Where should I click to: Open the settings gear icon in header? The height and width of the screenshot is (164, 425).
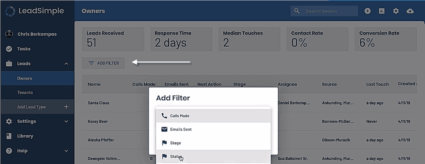tap(396, 11)
